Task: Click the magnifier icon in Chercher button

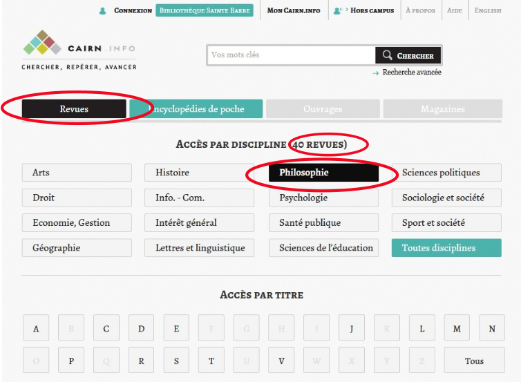Action: (387, 55)
